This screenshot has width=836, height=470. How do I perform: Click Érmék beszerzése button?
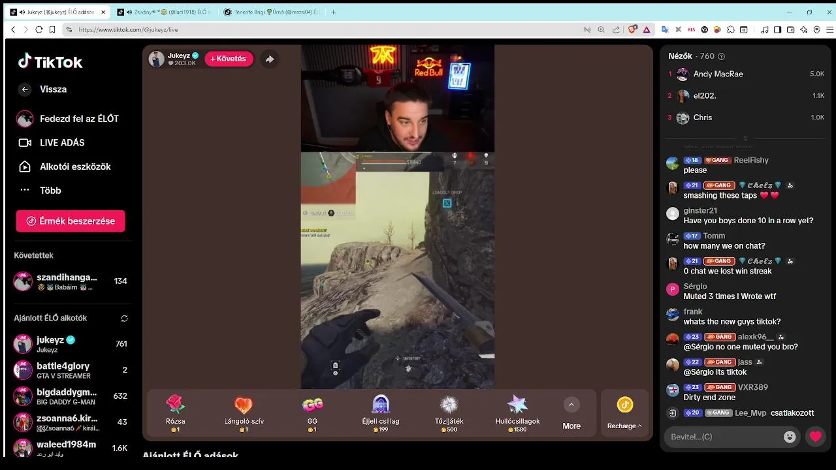point(71,221)
